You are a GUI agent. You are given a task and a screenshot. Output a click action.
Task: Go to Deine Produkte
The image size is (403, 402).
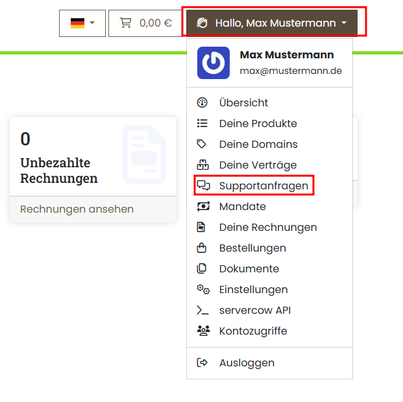pyautogui.click(x=269, y=123)
